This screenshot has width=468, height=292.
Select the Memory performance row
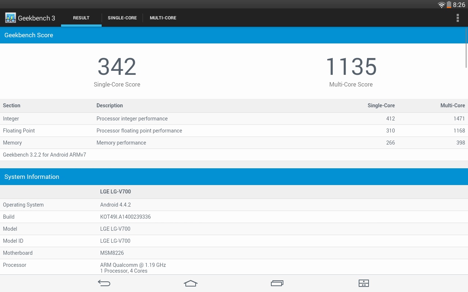click(234, 143)
